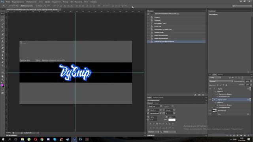Viewport: 253px width, 142px height.
Task: Open the Редактирование menu
Action: pos(18,2)
